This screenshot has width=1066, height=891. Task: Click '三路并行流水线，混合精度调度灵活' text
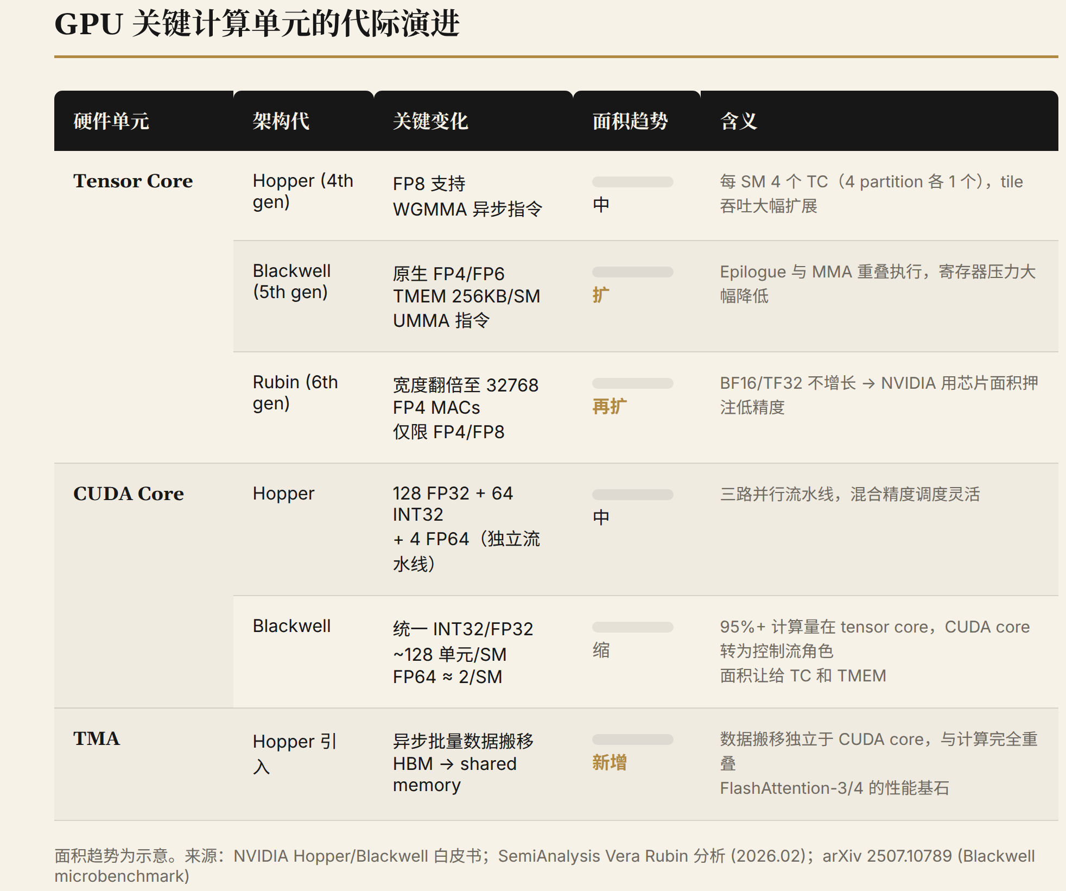coord(850,494)
